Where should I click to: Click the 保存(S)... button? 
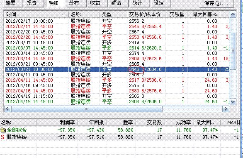click(216, 3)
